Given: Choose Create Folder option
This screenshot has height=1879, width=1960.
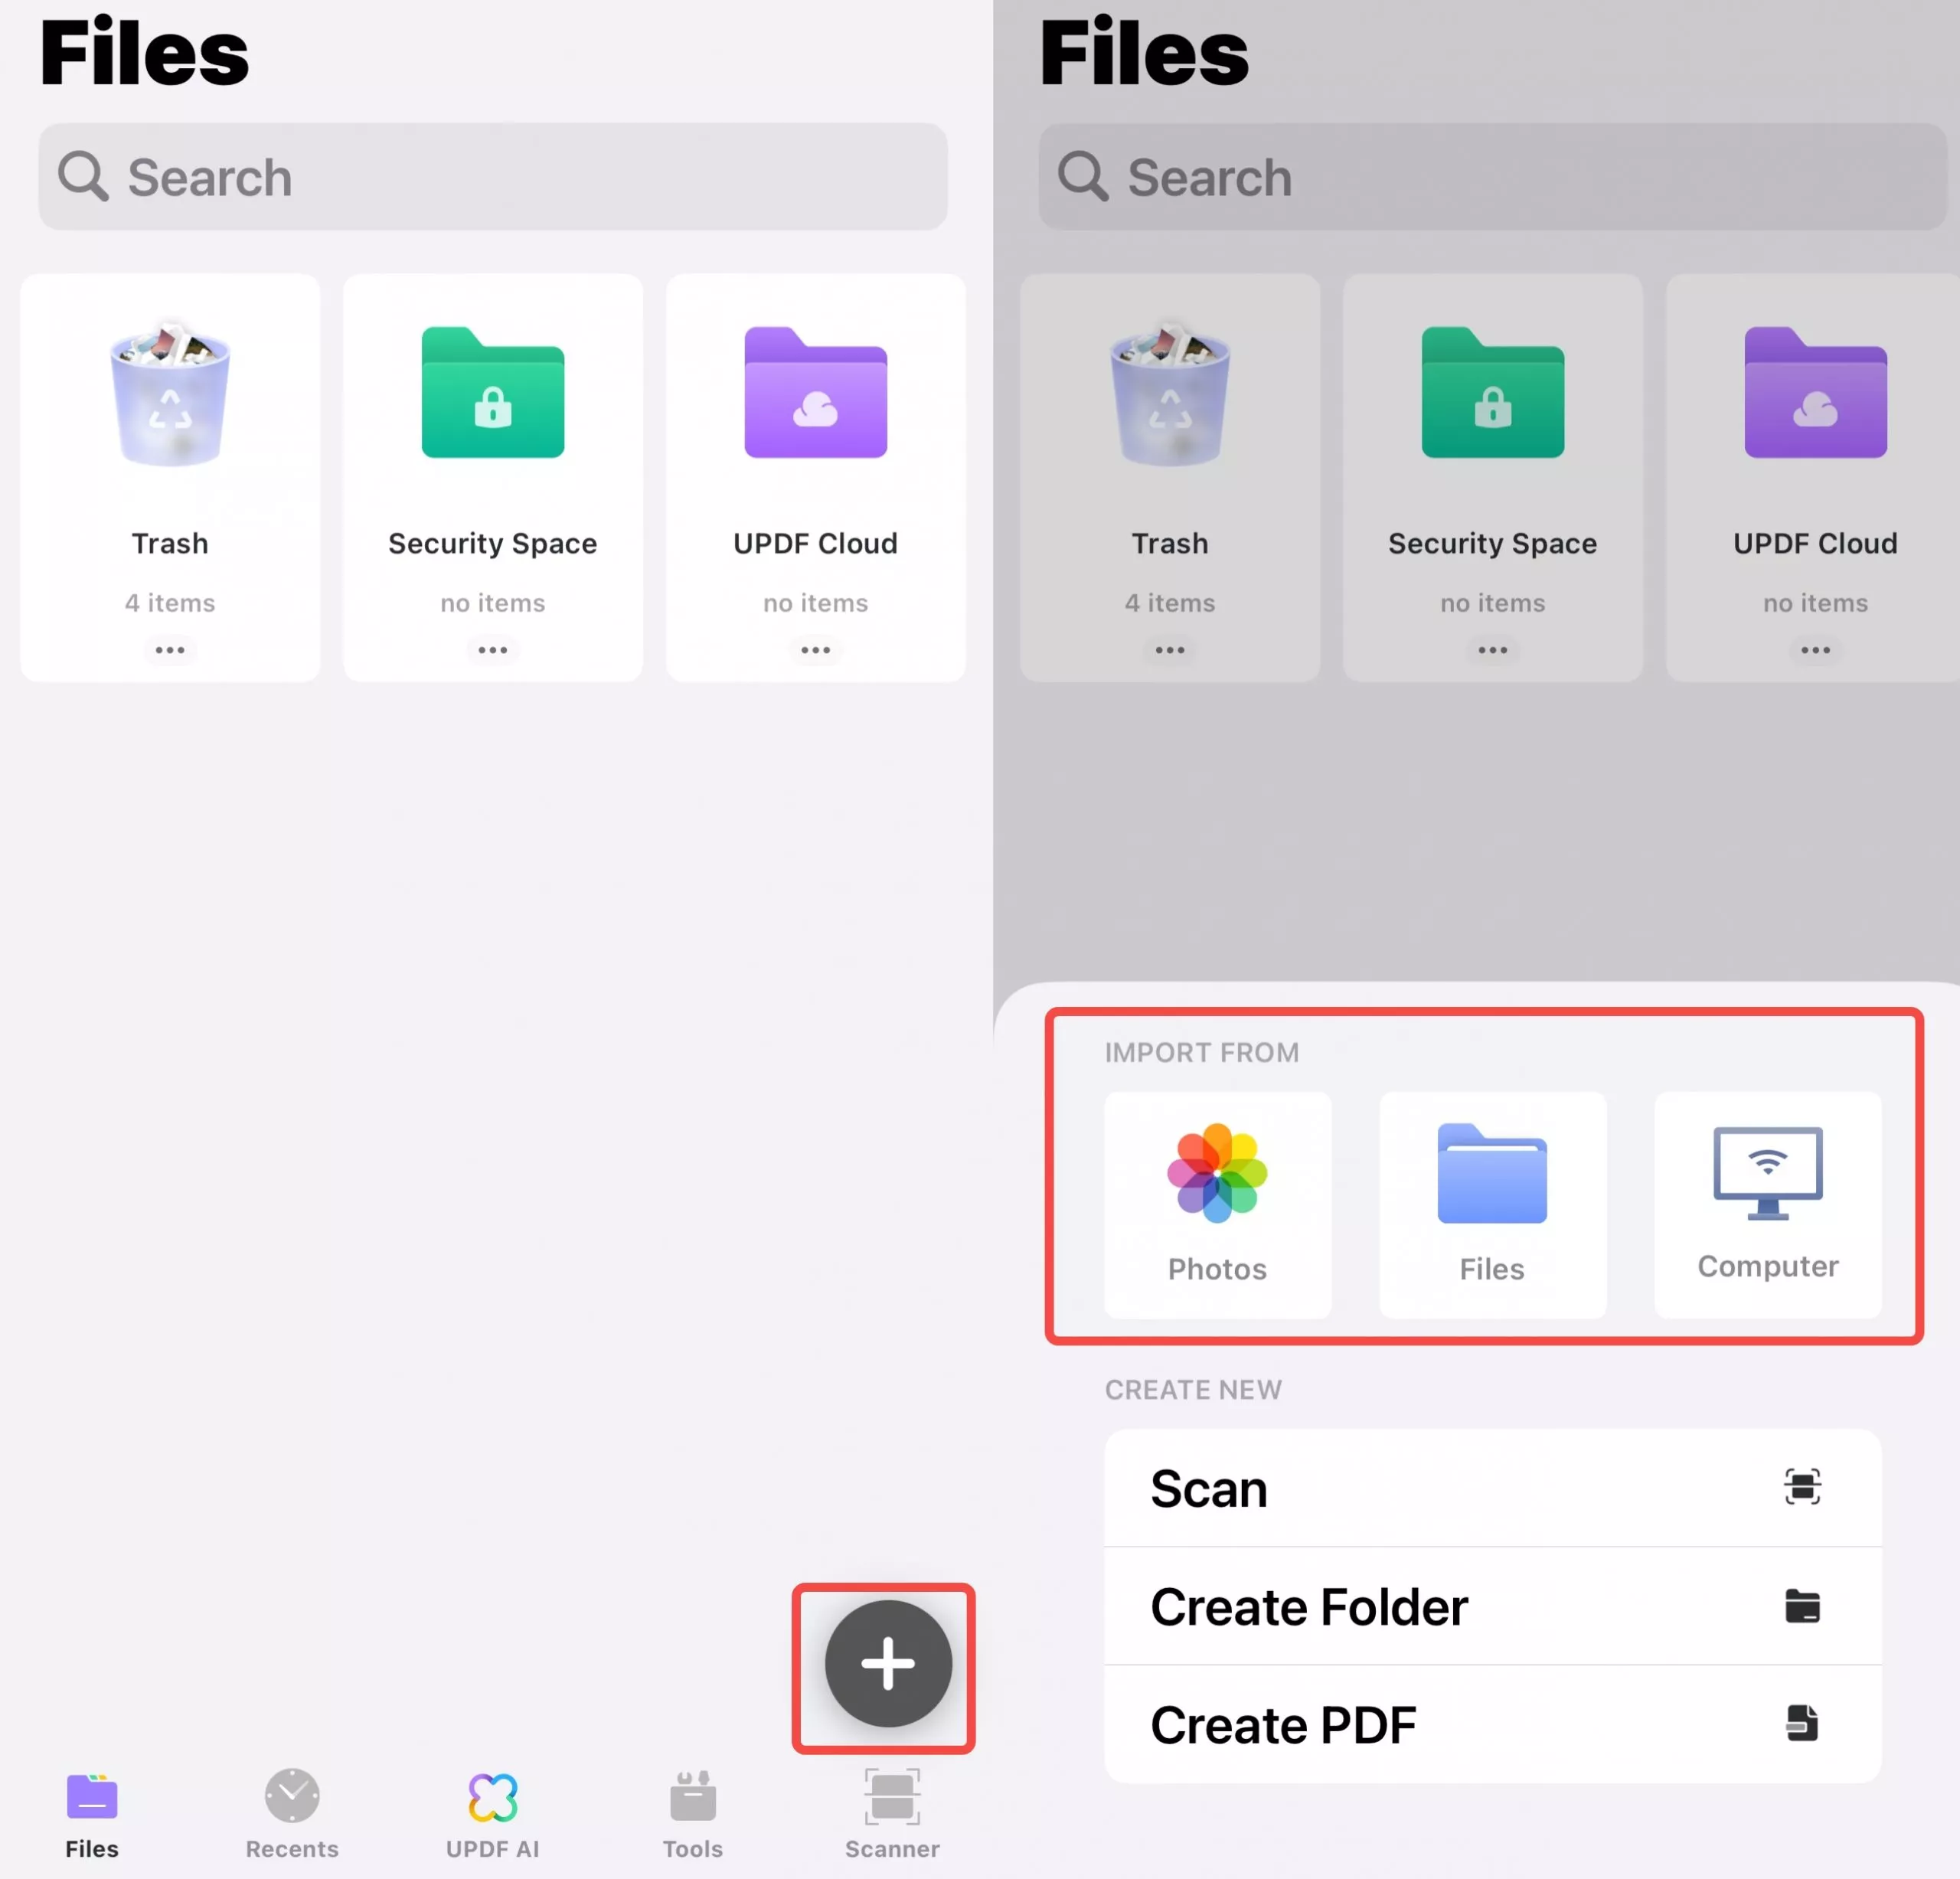Looking at the screenshot, I should tap(1491, 1606).
